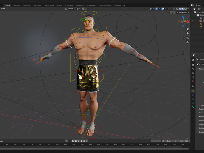The image size is (204, 153).
Task: Play the animation forward
Action: [82, 141]
